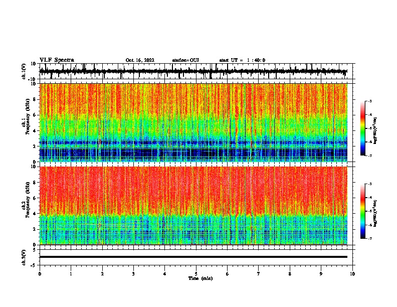
Task: Click the '-3' label on ch.1 colorbar
Action: pyautogui.click(x=370, y=101)
